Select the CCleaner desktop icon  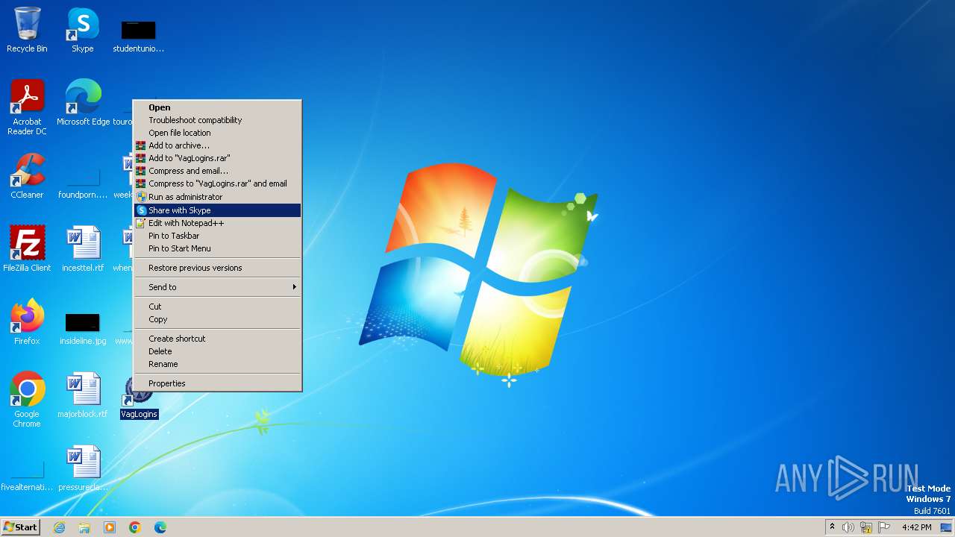pos(27,176)
